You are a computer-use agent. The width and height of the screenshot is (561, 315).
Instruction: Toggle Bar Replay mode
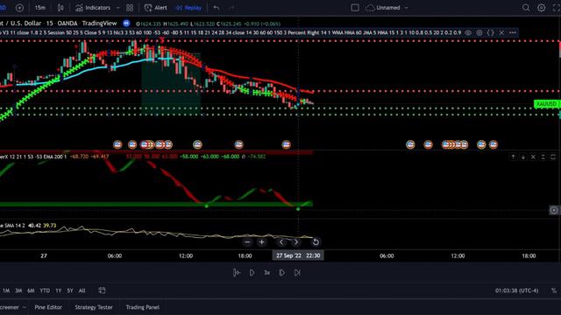point(188,8)
